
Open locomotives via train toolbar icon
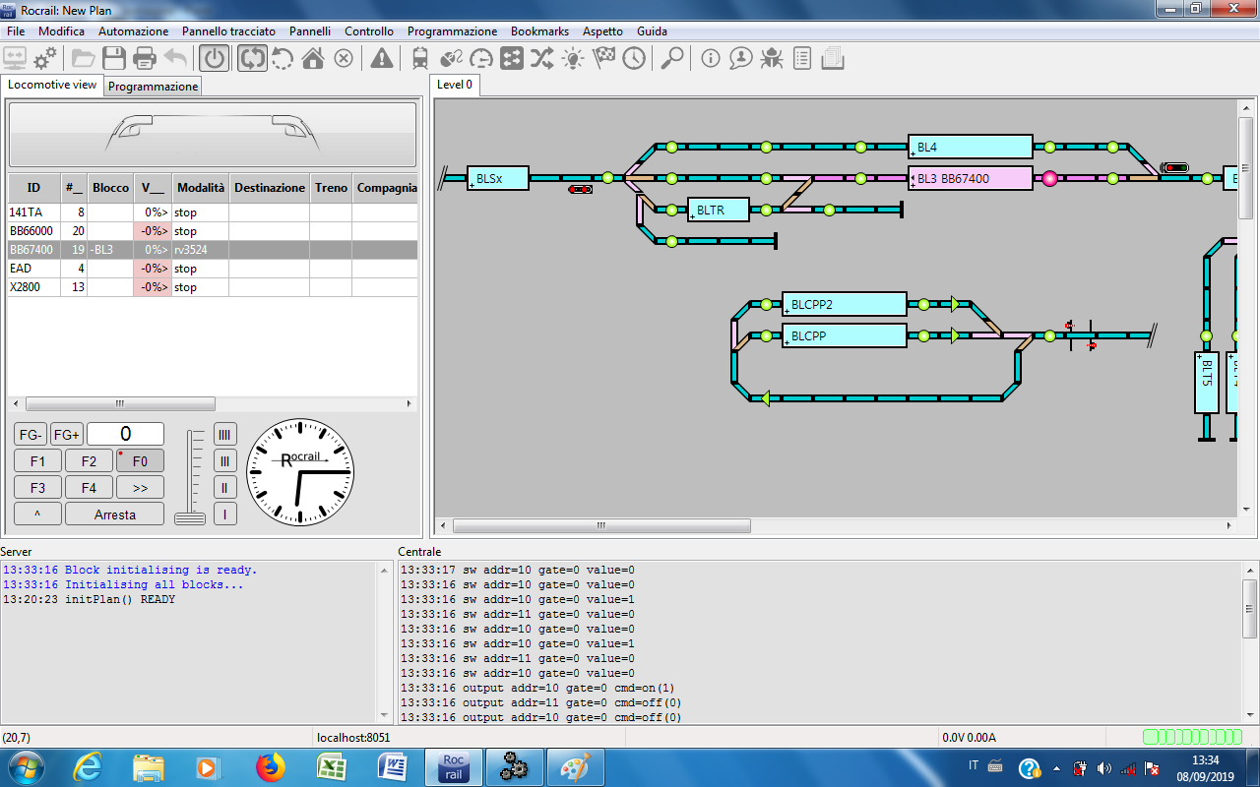(x=420, y=58)
